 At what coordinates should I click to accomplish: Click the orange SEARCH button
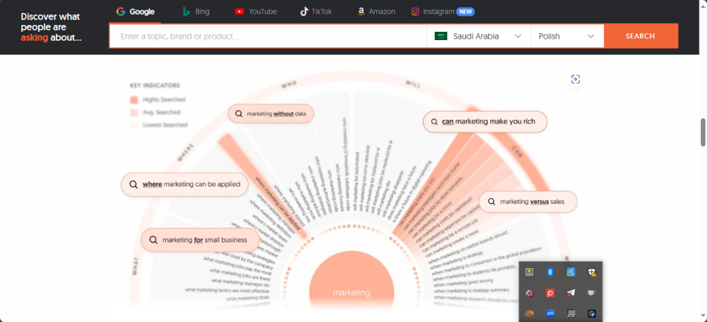(x=640, y=36)
